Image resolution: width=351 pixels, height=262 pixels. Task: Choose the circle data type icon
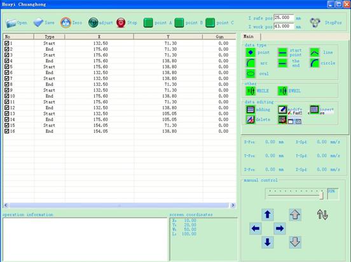pyautogui.click(x=315, y=63)
